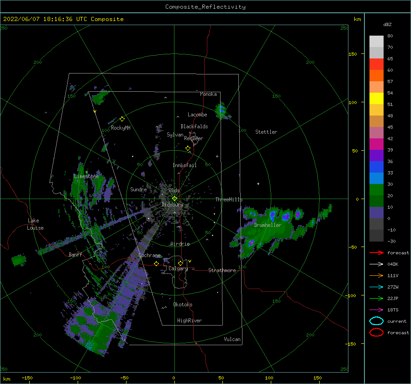Click the Drumheller city label

pos(268,225)
